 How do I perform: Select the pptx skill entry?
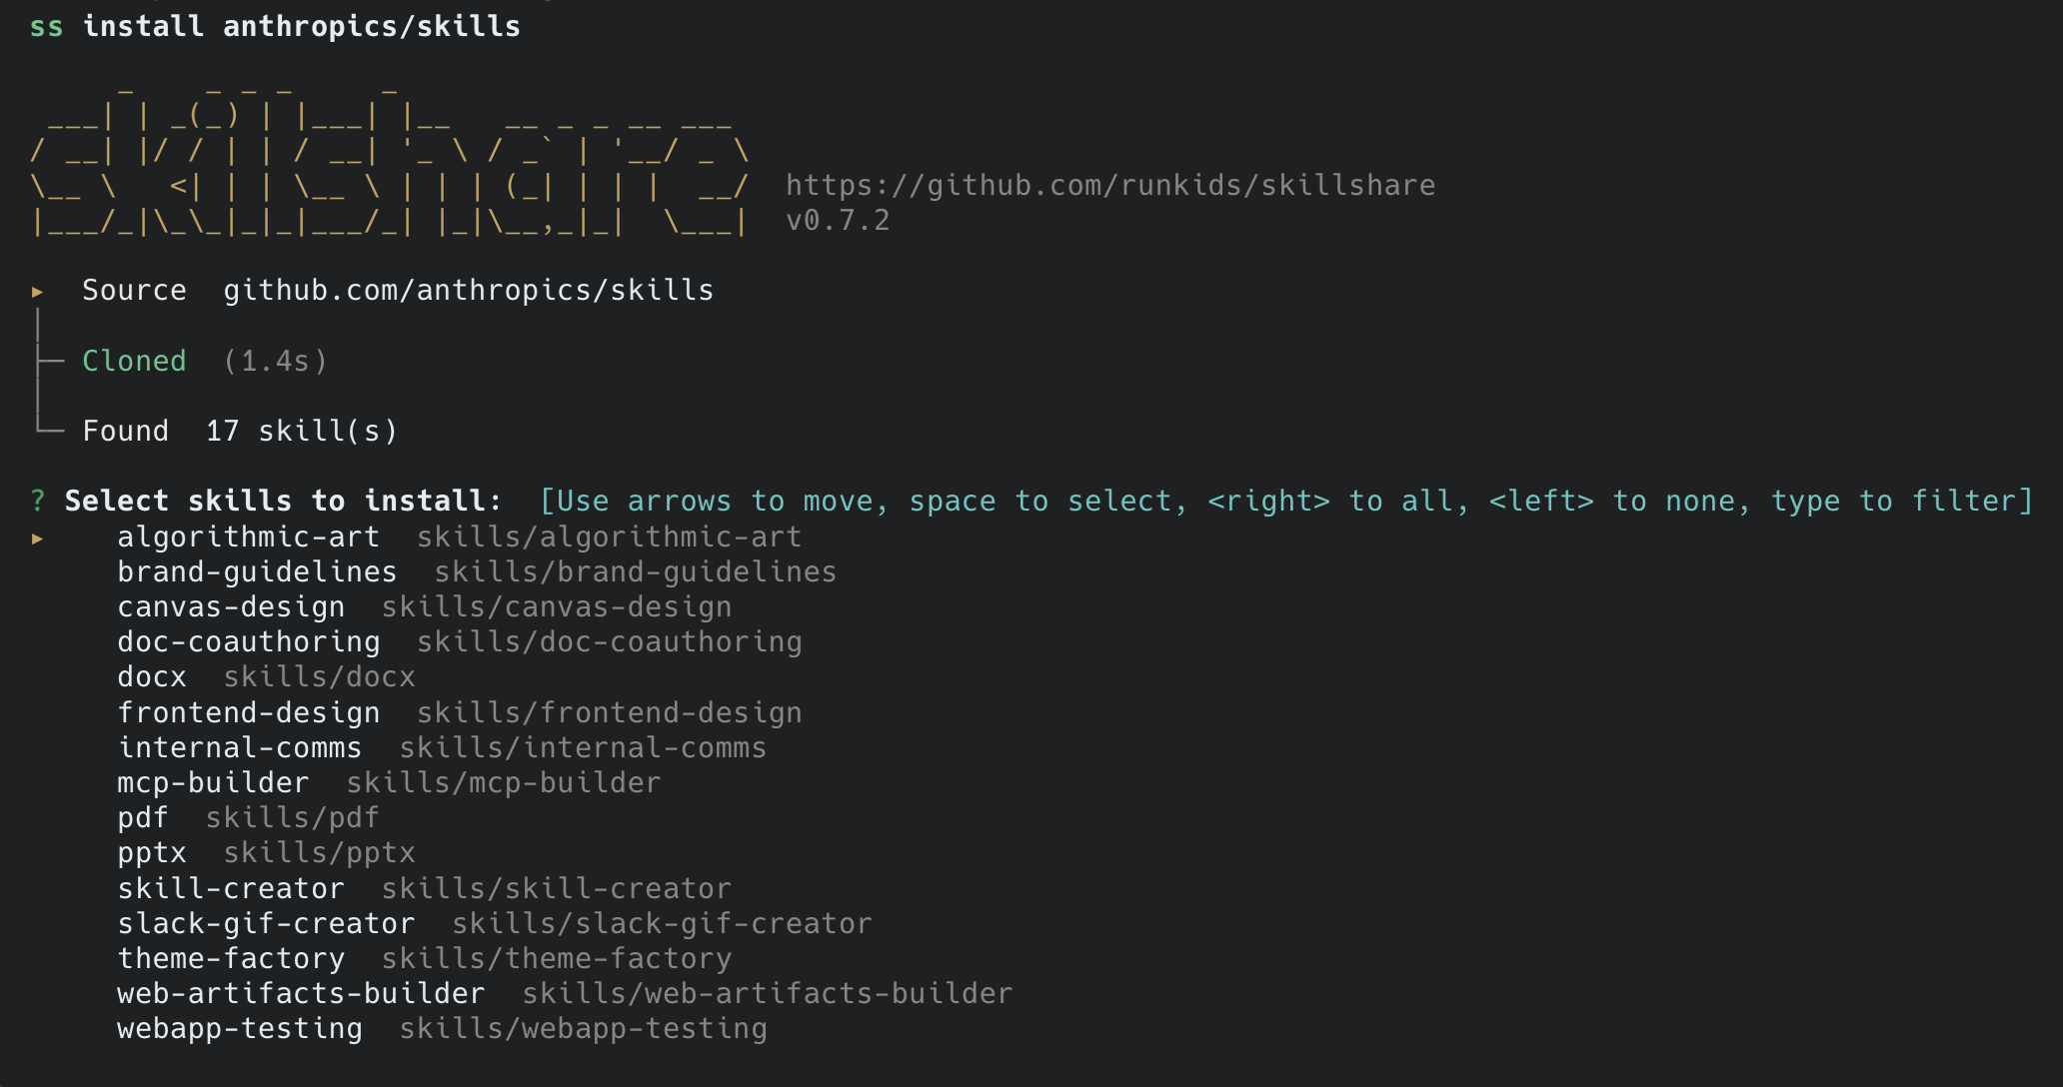tap(152, 852)
